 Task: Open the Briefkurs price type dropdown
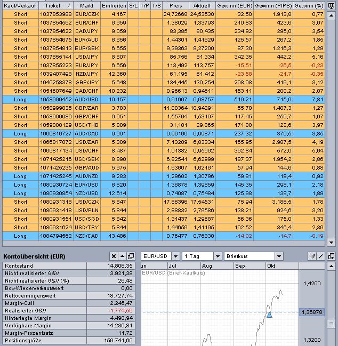tap(279, 256)
